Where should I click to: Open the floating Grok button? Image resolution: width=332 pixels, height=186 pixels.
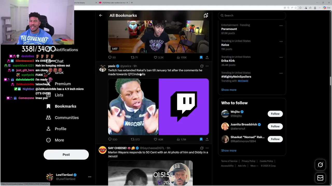[320, 165]
